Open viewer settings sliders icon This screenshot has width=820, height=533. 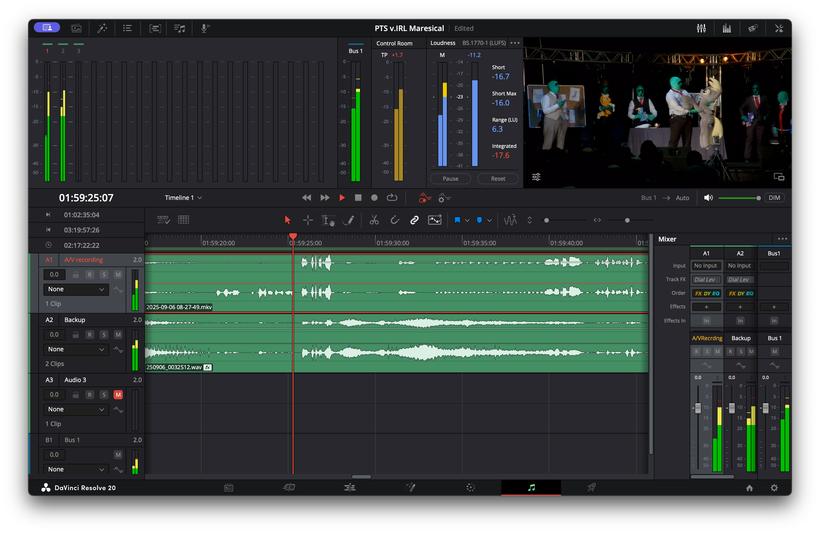(536, 177)
